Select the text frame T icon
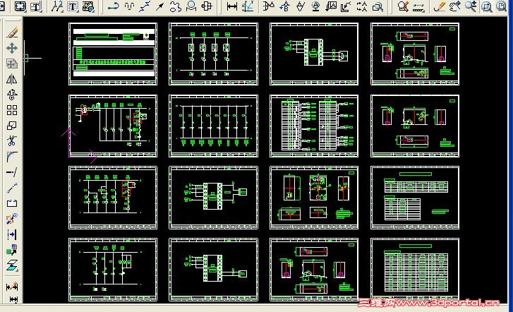513x312 pixels. pyautogui.click(x=36, y=6)
